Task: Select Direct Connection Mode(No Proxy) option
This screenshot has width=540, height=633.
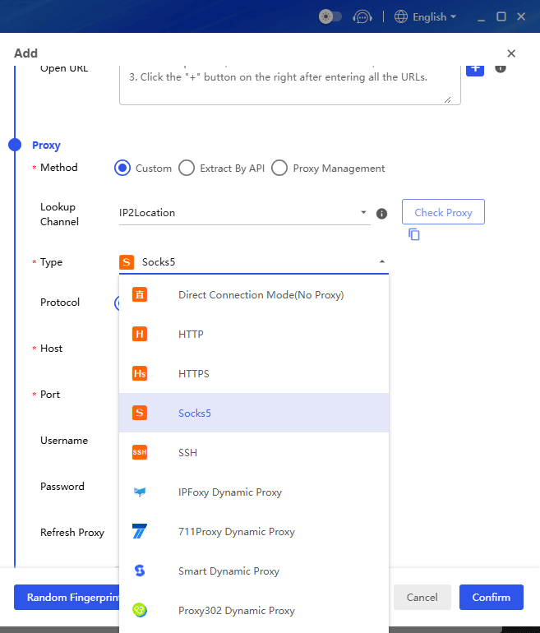Action: click(261, 294)
